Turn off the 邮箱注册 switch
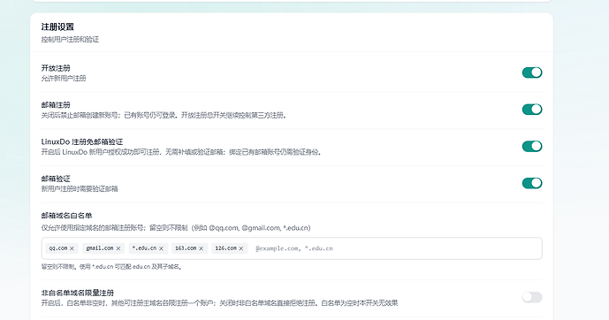 coord(532,110)
